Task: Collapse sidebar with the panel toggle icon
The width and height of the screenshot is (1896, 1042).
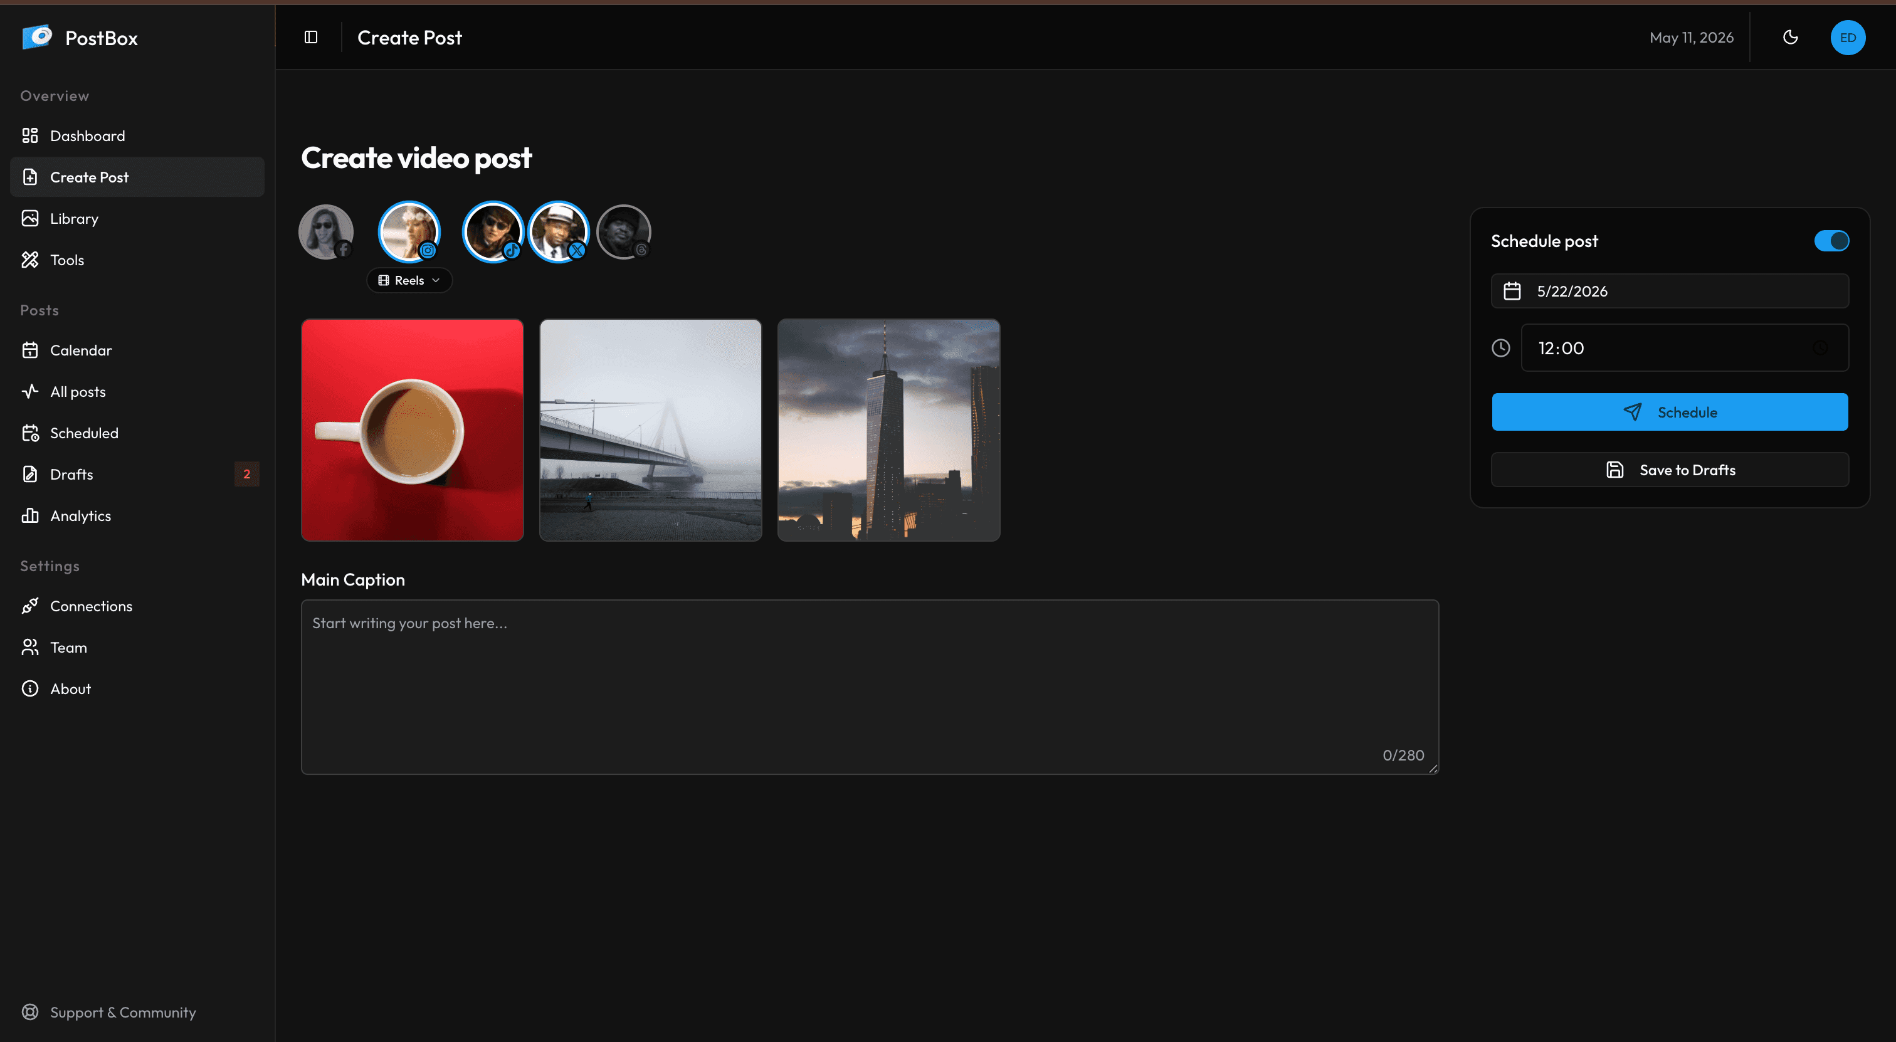Action: pos(310,38)
